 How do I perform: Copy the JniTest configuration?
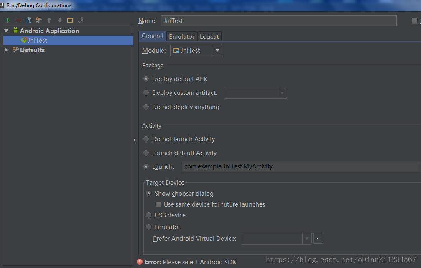tap(28, 20)
